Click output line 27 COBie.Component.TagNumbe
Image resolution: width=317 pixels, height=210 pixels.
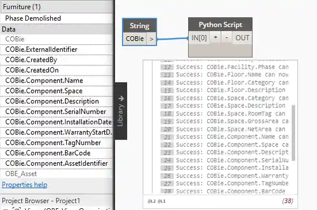[x=232, y=183]
